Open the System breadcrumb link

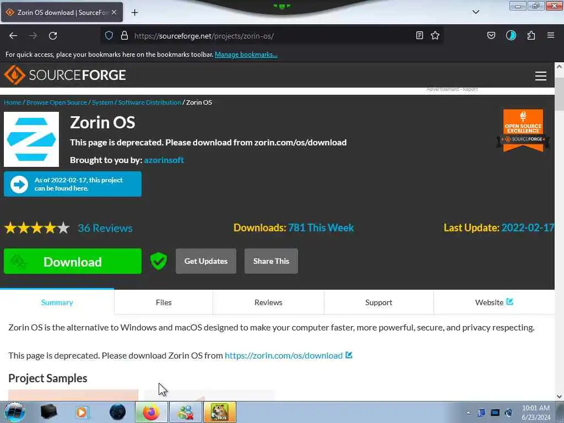click(x=102, y=102)
